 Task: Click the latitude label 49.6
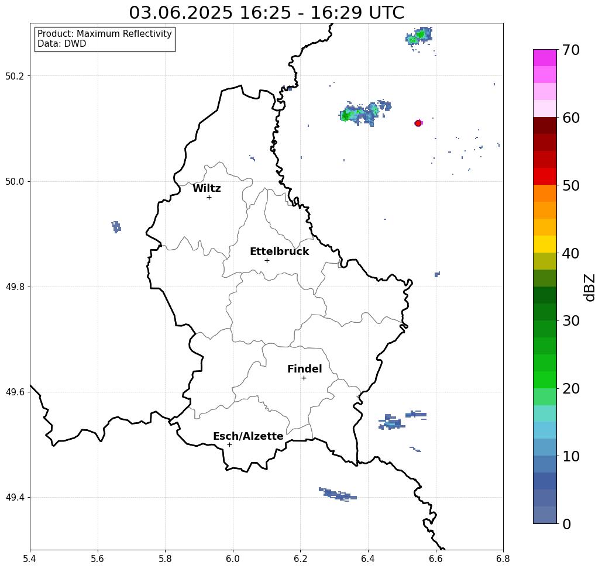tap(15, 392)
